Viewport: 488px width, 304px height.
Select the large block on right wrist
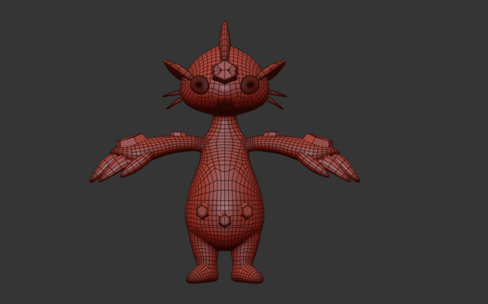coord(319,141)
